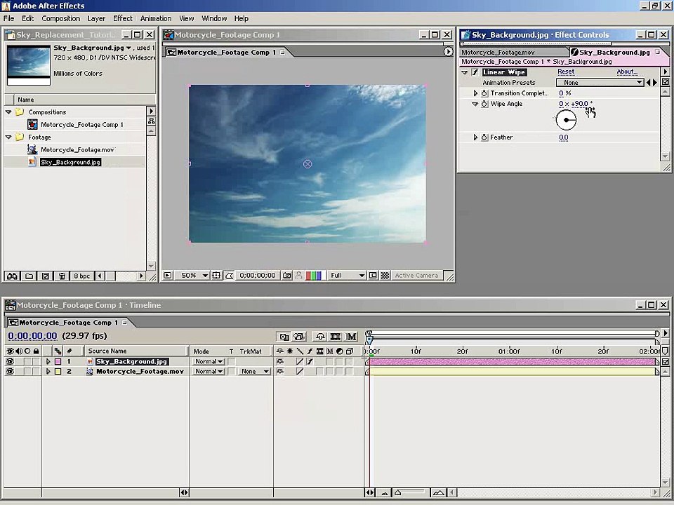Toggle effect switch on Sky_Background.jpg layer

point(310,362)
